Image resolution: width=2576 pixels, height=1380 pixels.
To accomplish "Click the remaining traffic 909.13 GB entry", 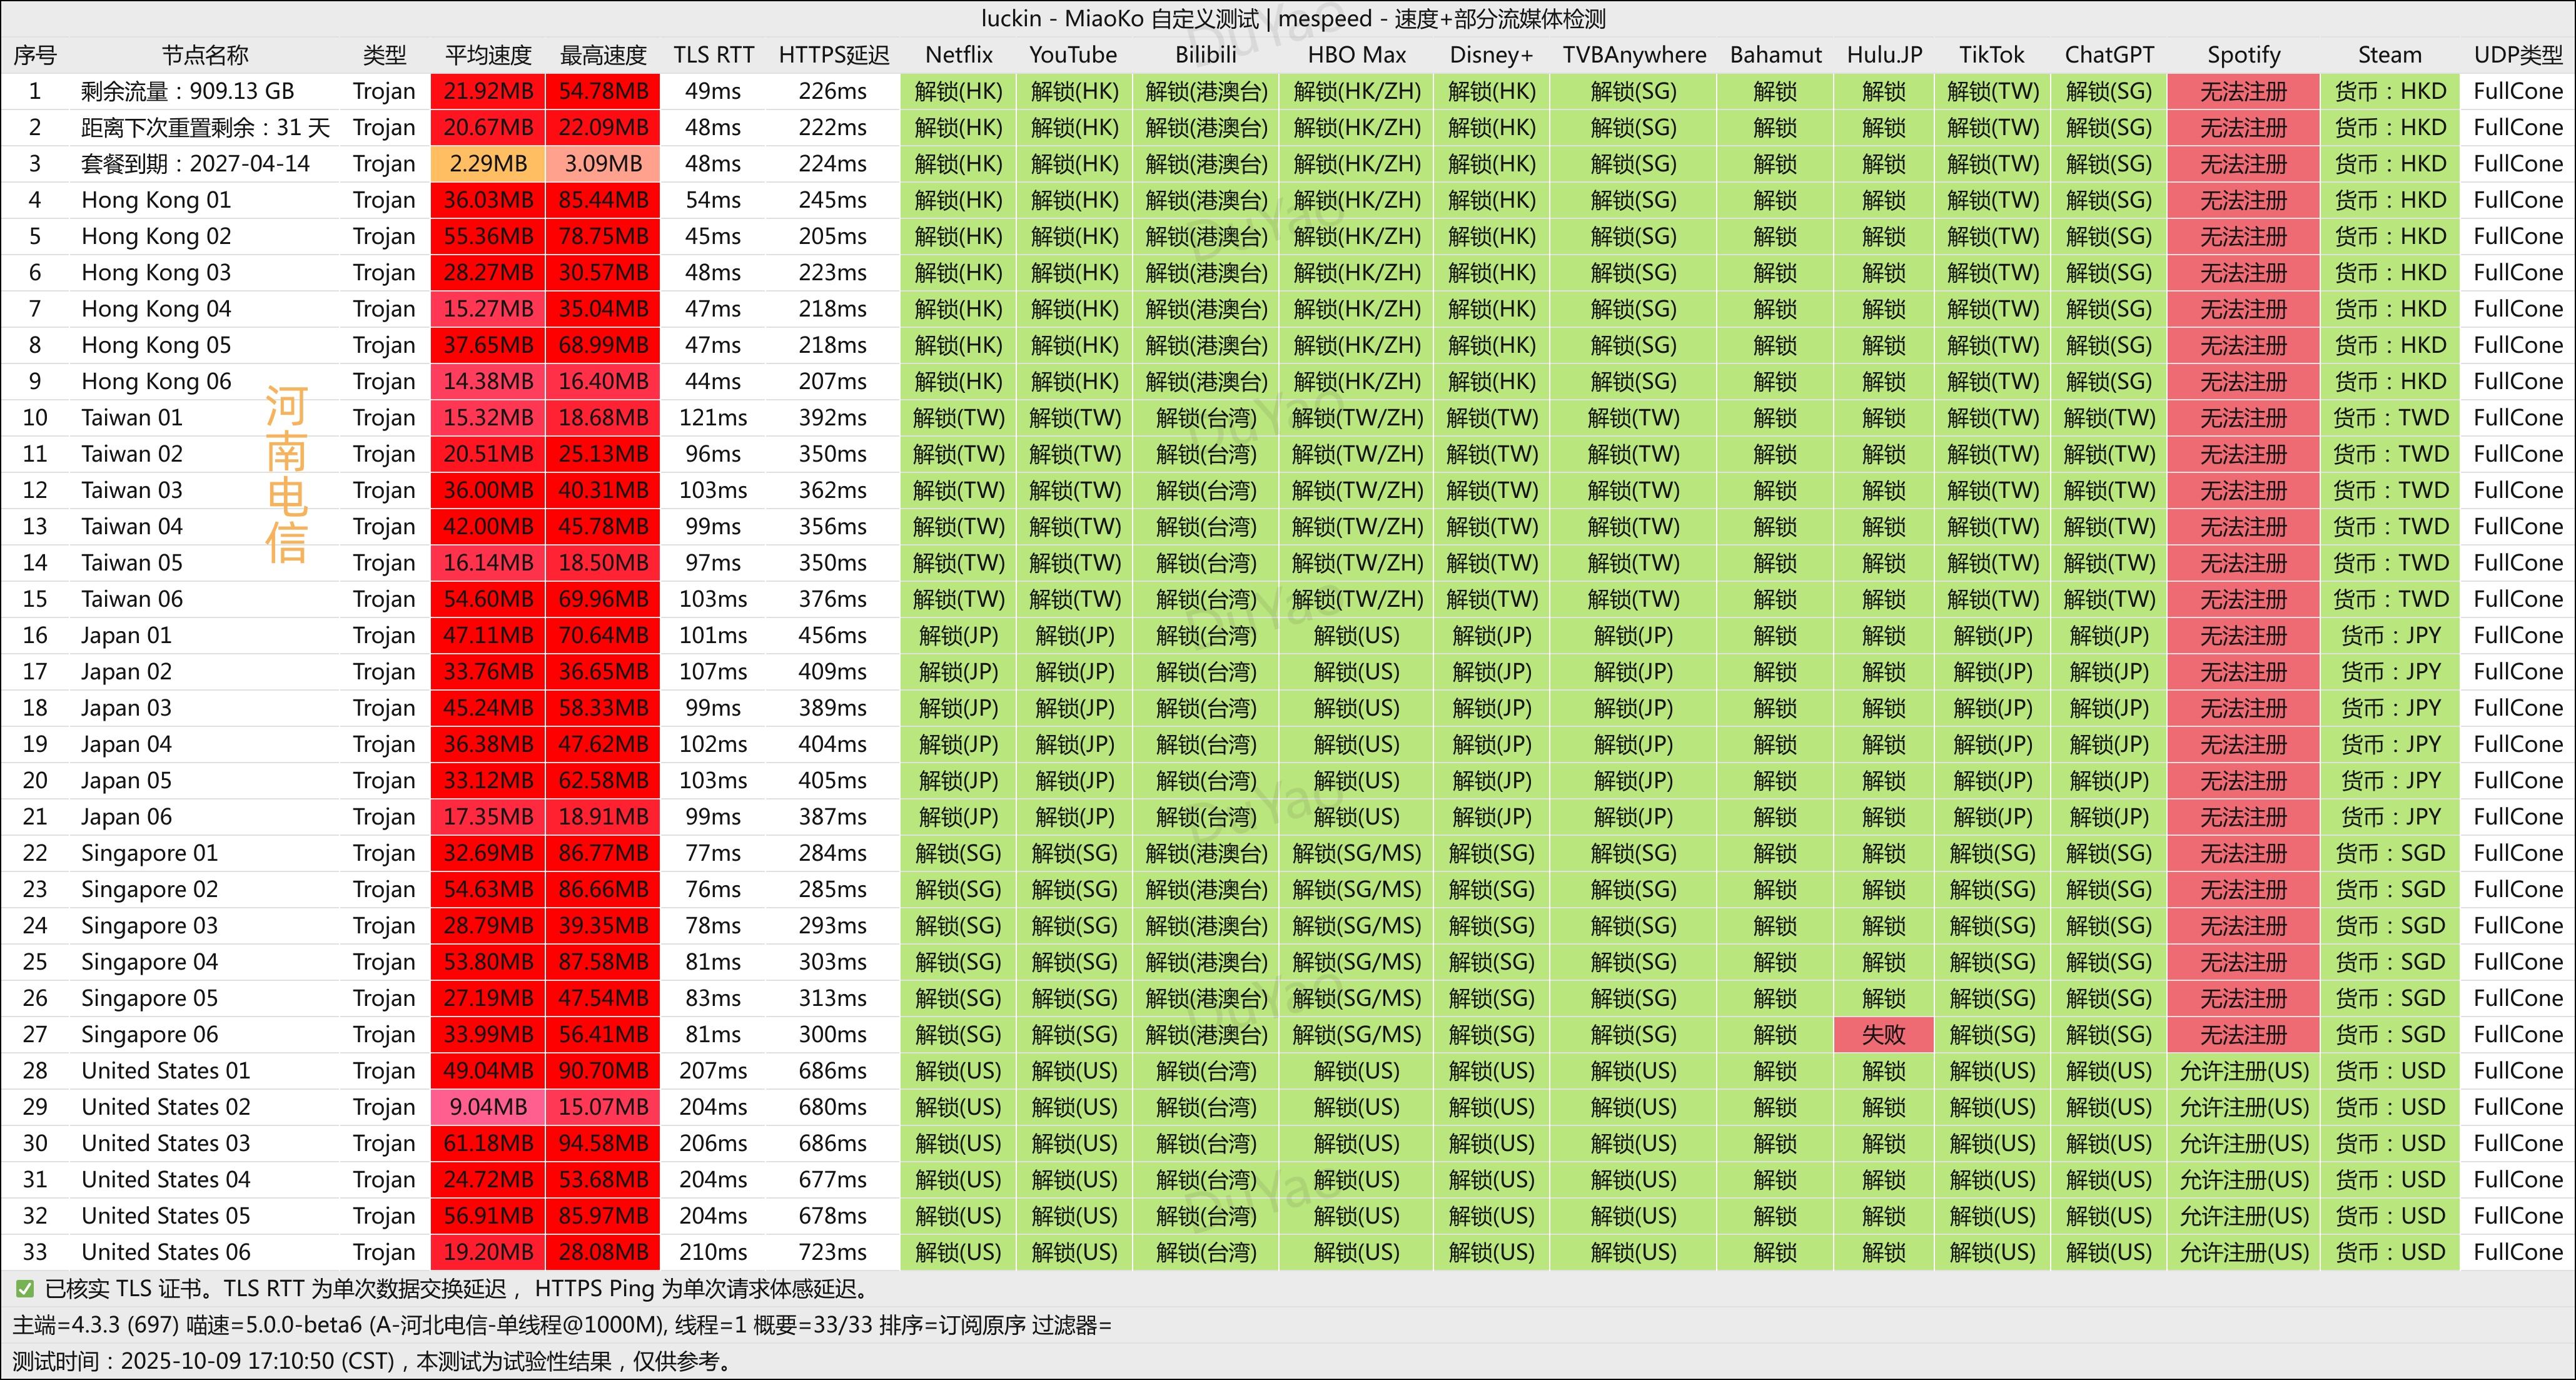I will (187, 91).
